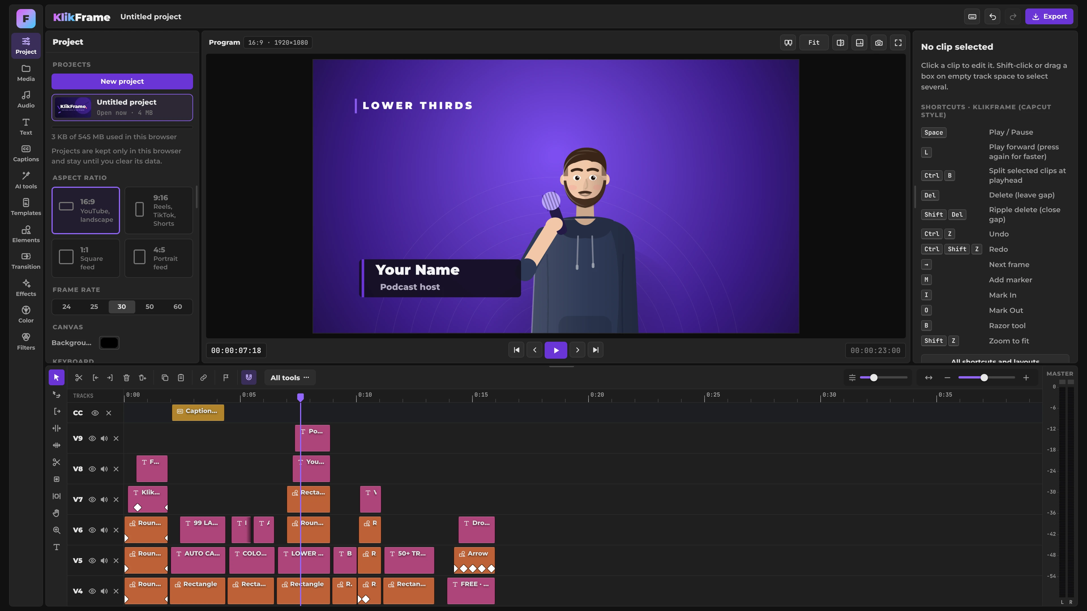
Task: Select the Arrow clip on V5
Action: [x=474, y=560]
